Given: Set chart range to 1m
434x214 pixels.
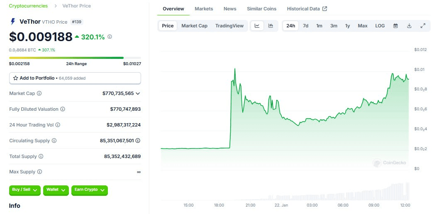Looking at the screenshot, I should (319, 26).
